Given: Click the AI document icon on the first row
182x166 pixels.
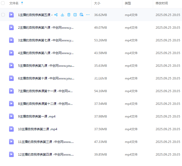Looking at the screenshot, I should tap(81, 15).
